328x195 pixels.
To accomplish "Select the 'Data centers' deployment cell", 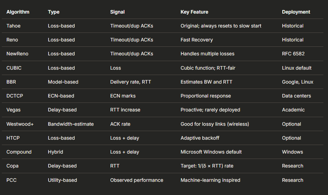I will tap(296, 96).
